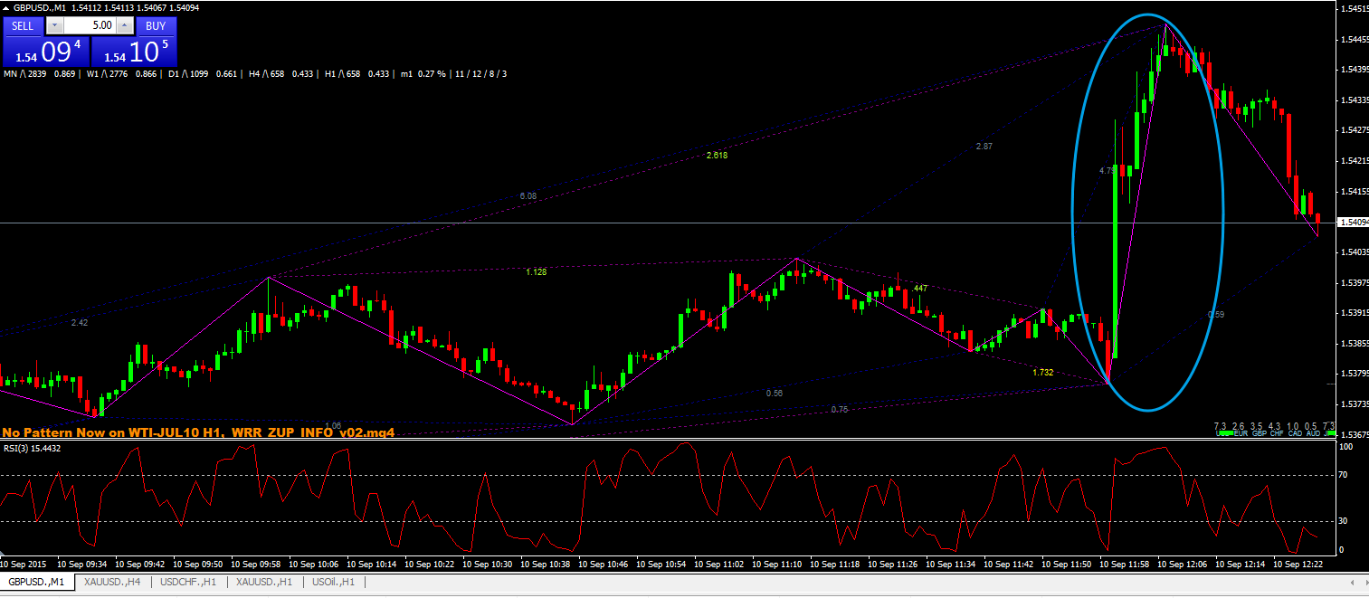Click the BUY button

pos(156,26)
